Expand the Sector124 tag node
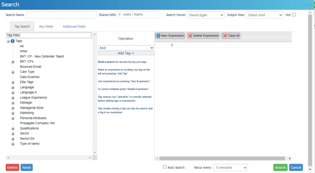Viewport: 315px width, 173px height. [13, 139]
